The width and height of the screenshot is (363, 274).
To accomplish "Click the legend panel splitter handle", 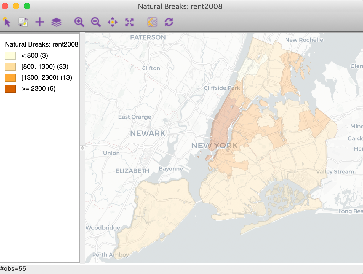I will (x=82, y=148).
